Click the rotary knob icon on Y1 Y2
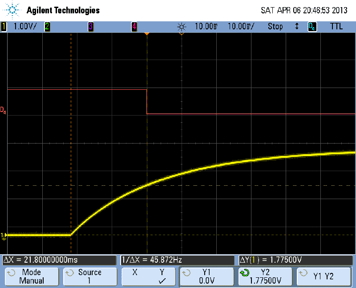 (303, 272)
